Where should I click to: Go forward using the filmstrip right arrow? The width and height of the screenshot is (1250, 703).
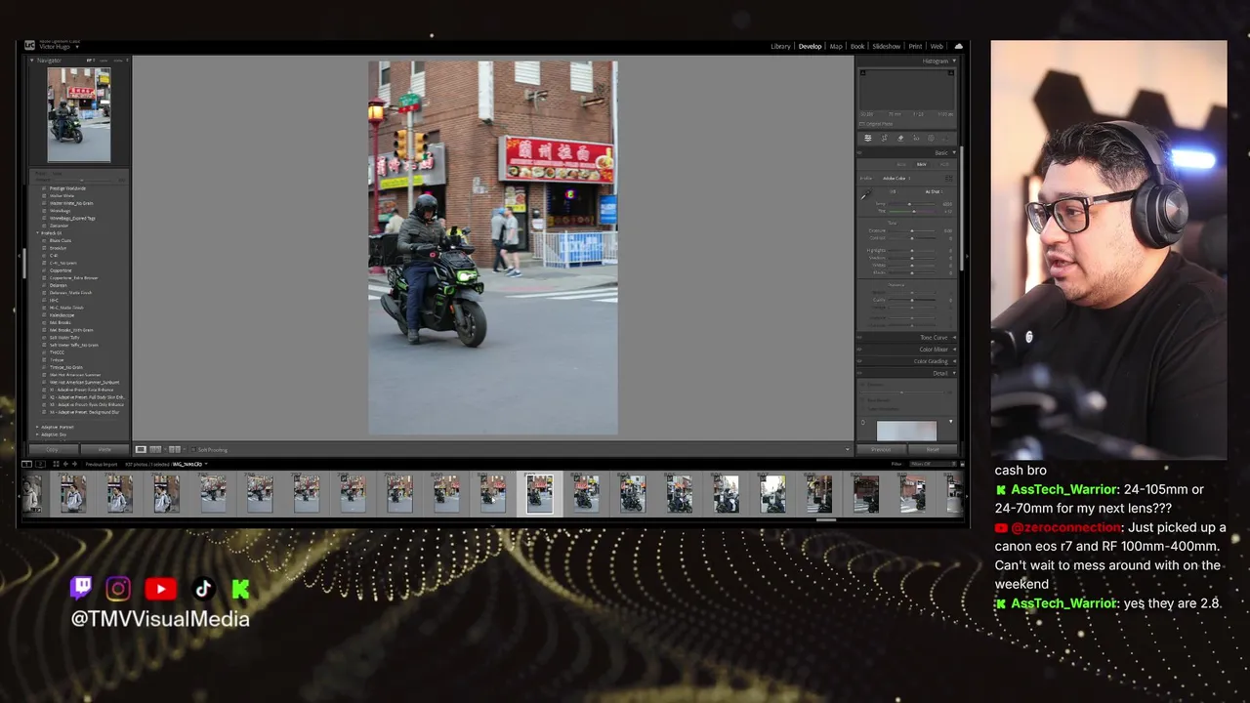(74, 464)
